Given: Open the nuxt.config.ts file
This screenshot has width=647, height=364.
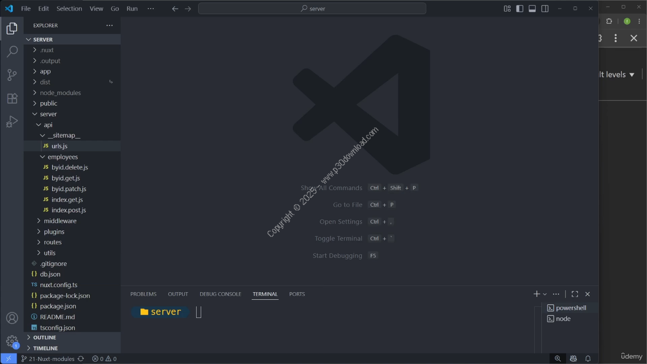Looking at the screenshot, I should [x=59, y=285].
